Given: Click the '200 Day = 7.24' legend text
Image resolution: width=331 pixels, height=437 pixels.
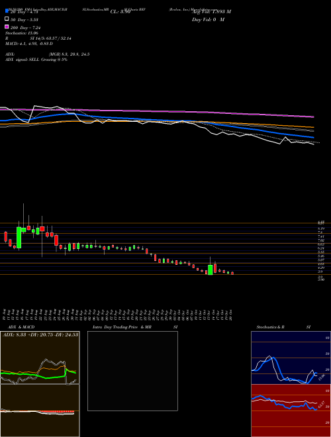Looking at the screenshot, I should coord(25,28).
